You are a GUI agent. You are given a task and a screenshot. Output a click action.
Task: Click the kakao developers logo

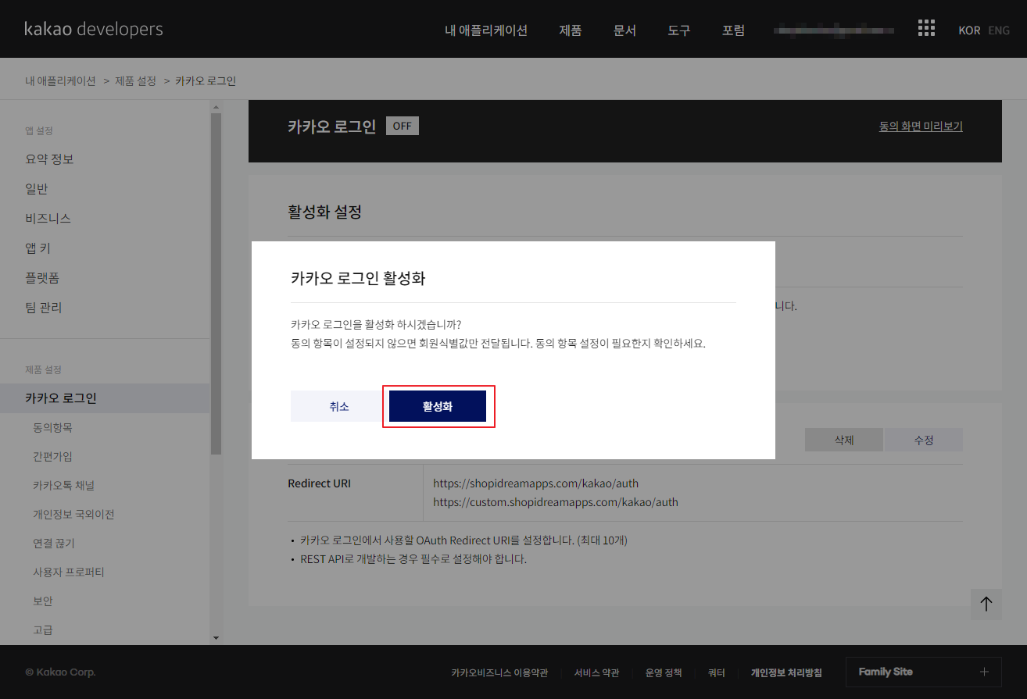pyautogui.click(x=94, y=30)
